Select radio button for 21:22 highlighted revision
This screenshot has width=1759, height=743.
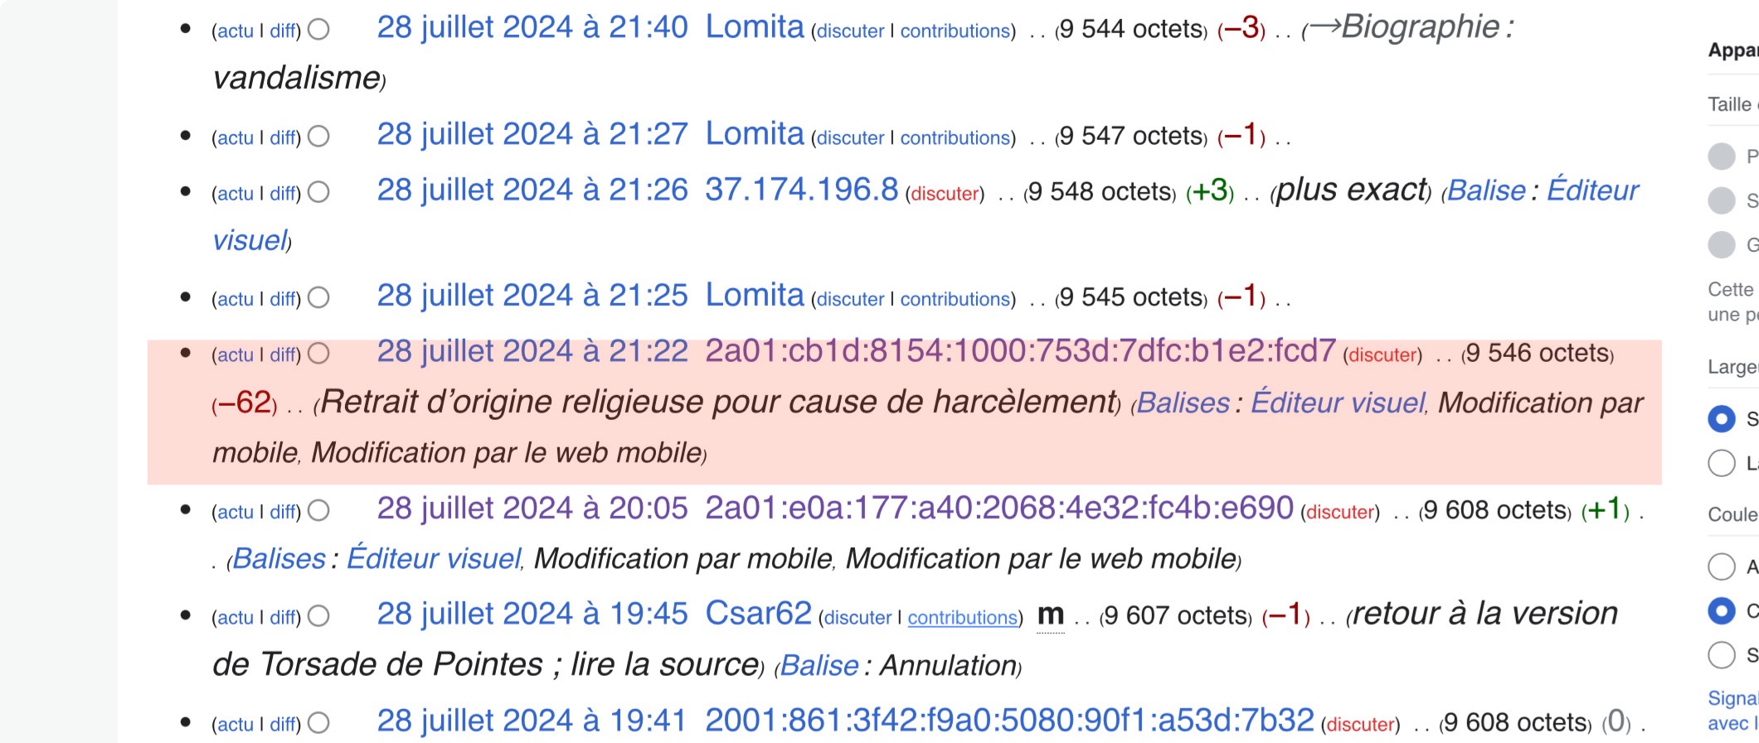[318, 355]
